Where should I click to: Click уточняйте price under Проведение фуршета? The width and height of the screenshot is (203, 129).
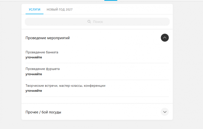click(34, 74)
